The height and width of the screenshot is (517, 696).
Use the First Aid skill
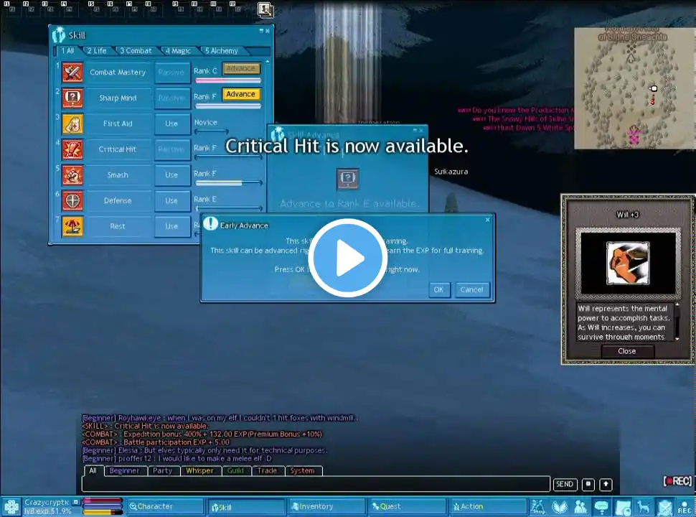click(171, 124)
